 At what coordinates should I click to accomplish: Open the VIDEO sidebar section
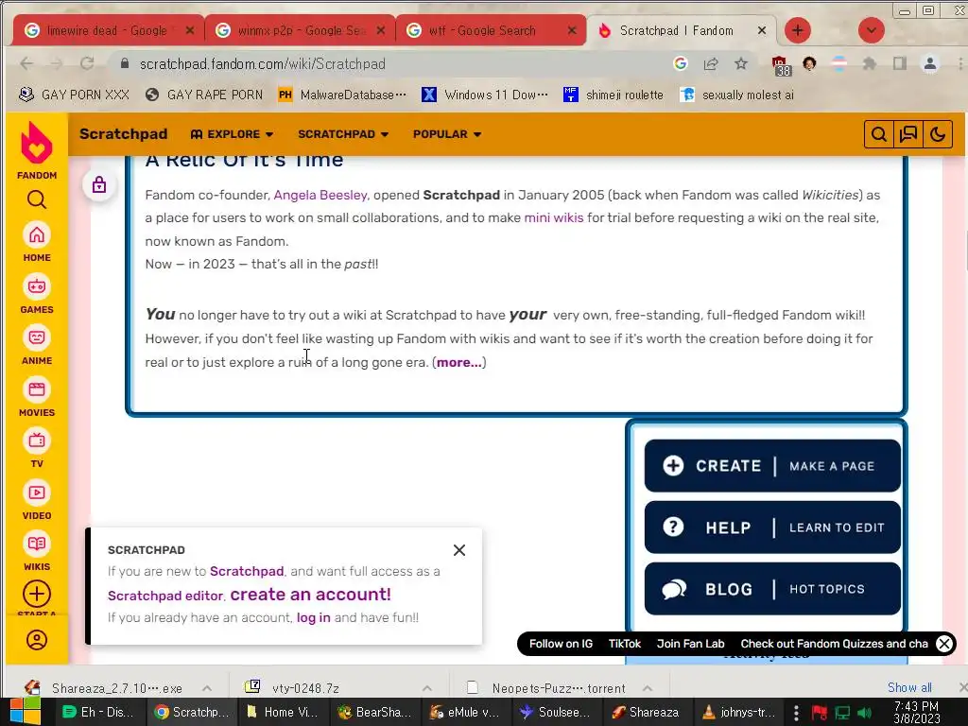[x=37, y=501]
